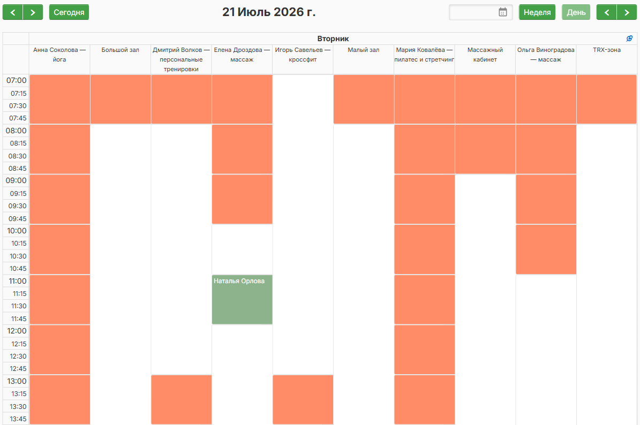Viewport: 640px width, 425px height.
Task: Click the blue refresh icon by Вторник
Action: pos(629,39)
